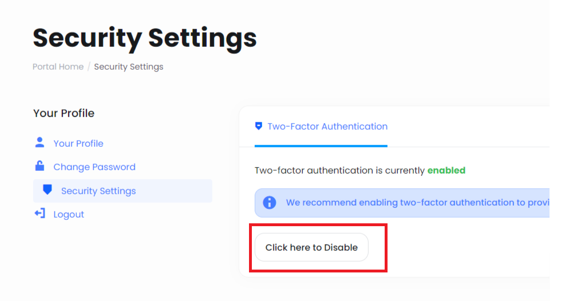
Task: Click the green enabled status word
Action: tap(446, 170)
